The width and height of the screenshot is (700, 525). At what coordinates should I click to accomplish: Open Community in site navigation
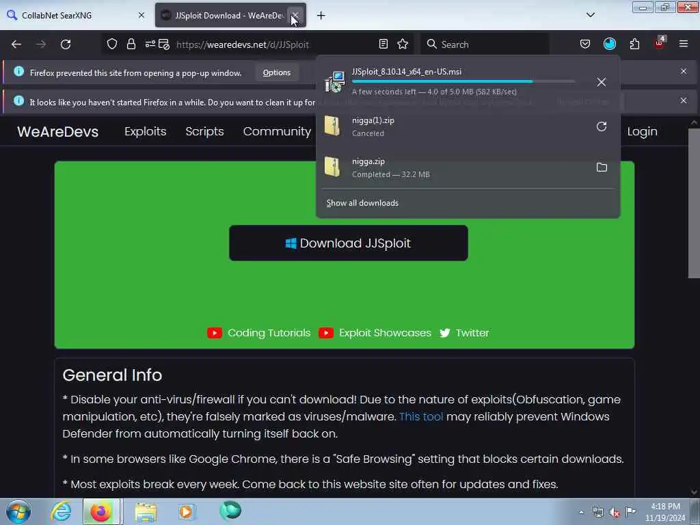(277, 131)
